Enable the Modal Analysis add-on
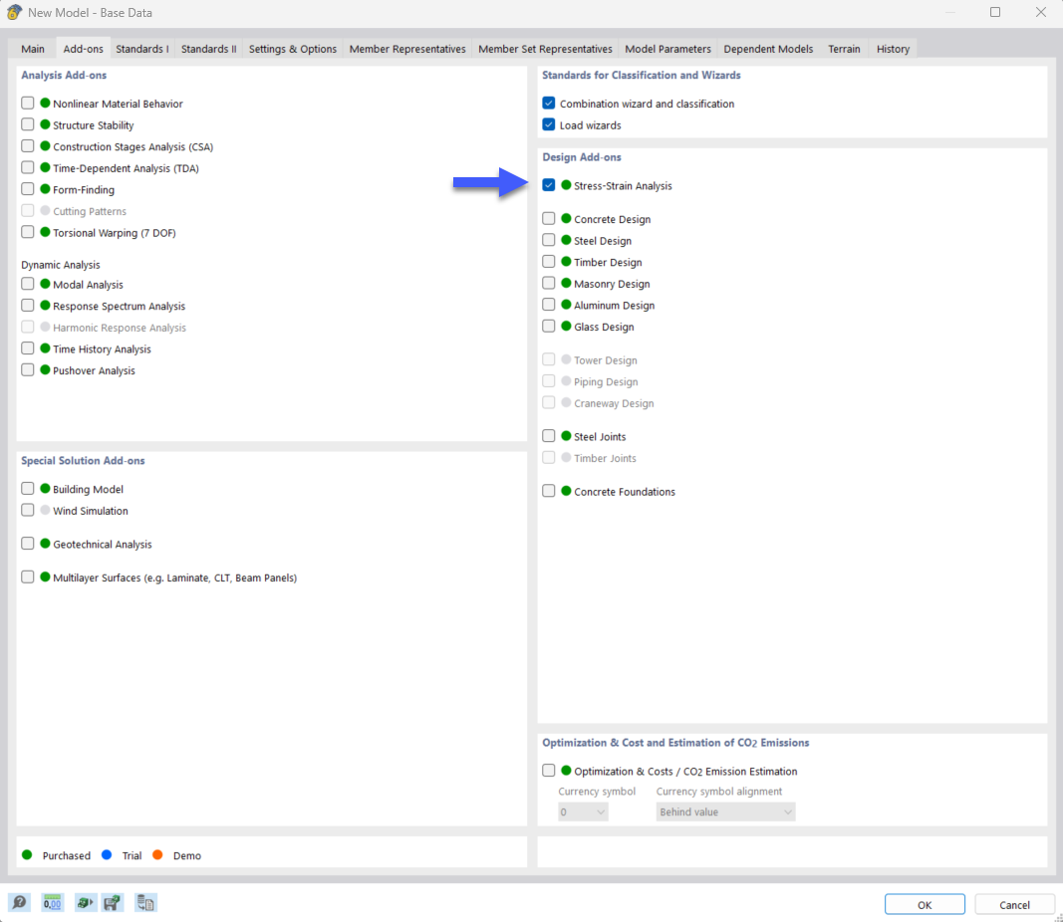1063x922 pixels. 27,284
